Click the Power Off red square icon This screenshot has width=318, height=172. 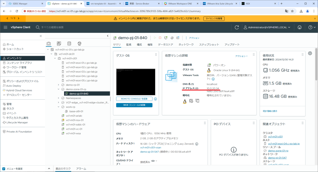[160, 38]
